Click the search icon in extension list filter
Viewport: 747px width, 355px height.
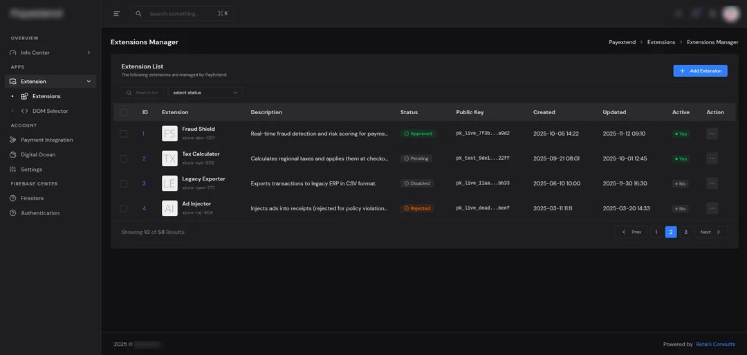point(129,93)
